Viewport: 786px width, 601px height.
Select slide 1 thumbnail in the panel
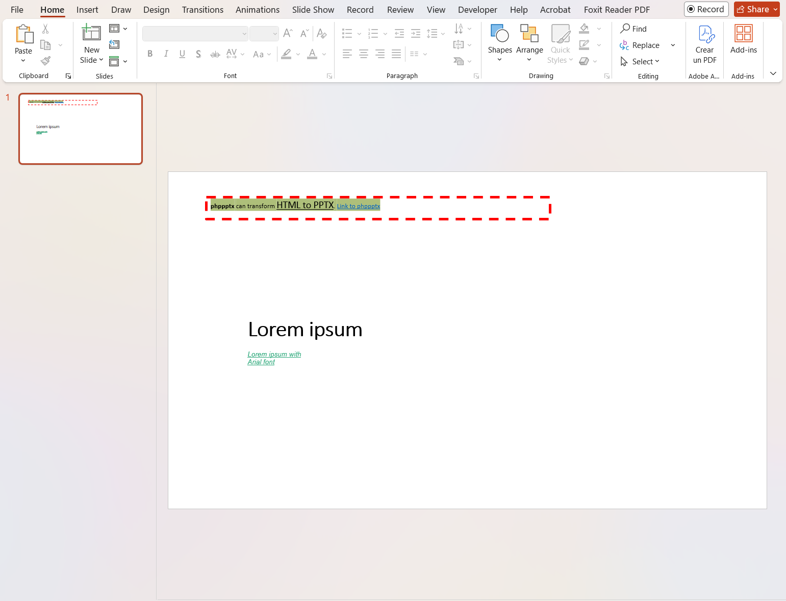point(81,129)
